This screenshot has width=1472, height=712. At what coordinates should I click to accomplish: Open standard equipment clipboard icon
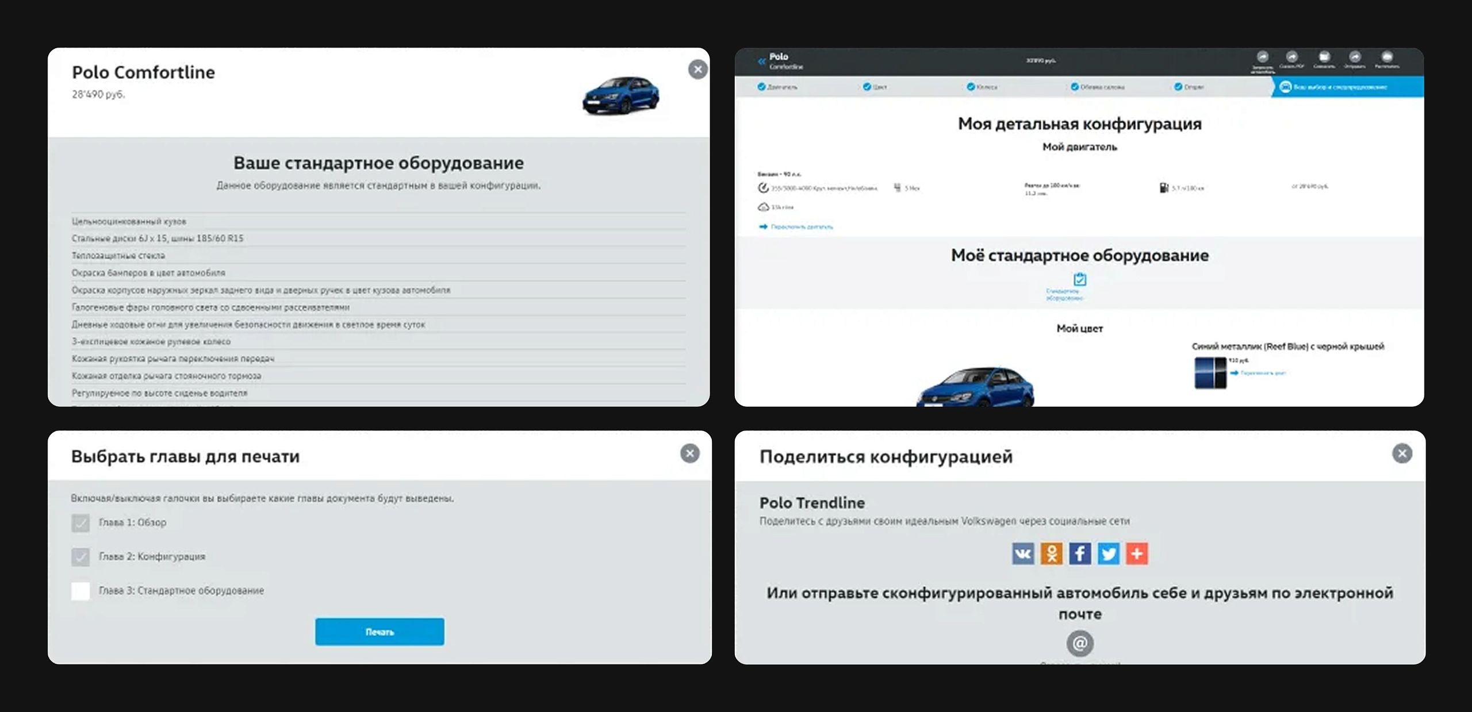1079,280
